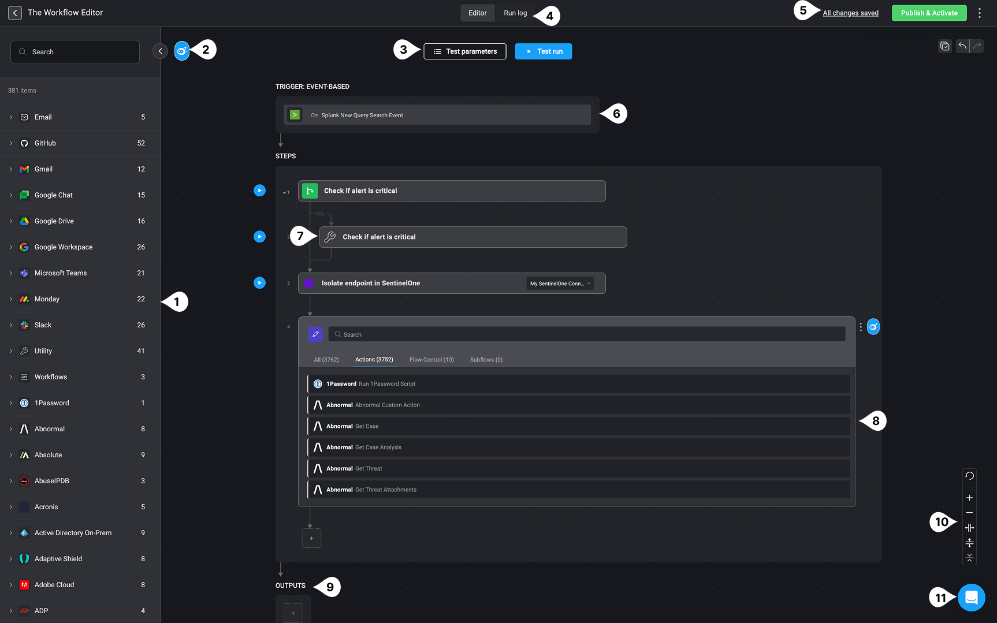Run step 1 with its blue play button
The image size is (997, 623).
260,191
